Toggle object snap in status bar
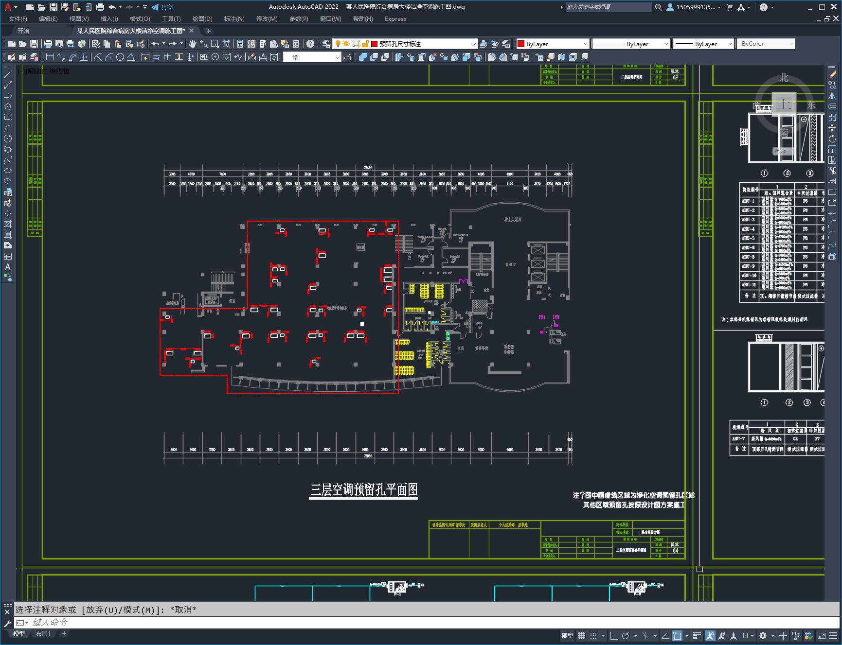Viewport: 842px width, 645px height. pos(677,635)
